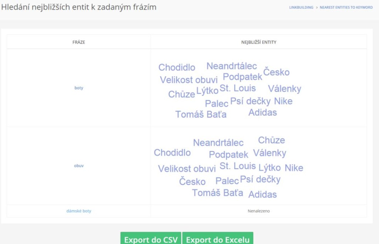Click the NEJBLIŽŠÍ ENTITY column header
Image resolution: width=379 pixels, height=244 pixels.
pos(259,42)
